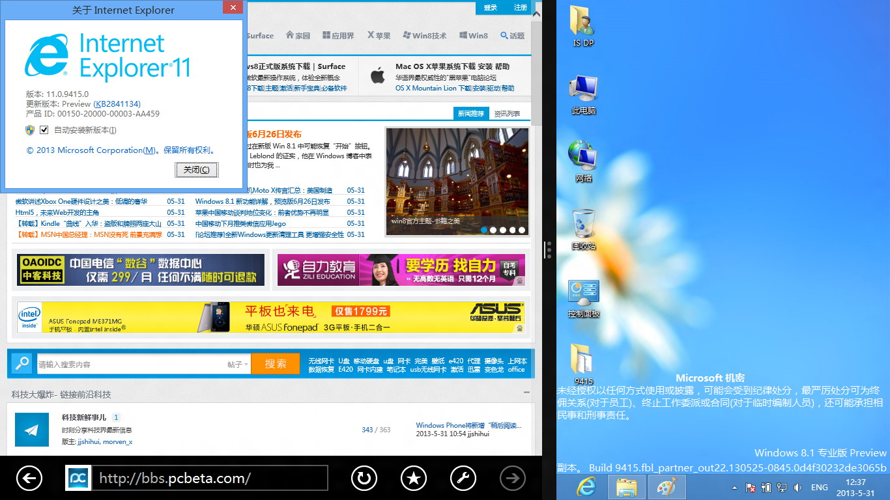Open File Explorer from taskbar
Screen dimensions: 890x500
point(627,487)
